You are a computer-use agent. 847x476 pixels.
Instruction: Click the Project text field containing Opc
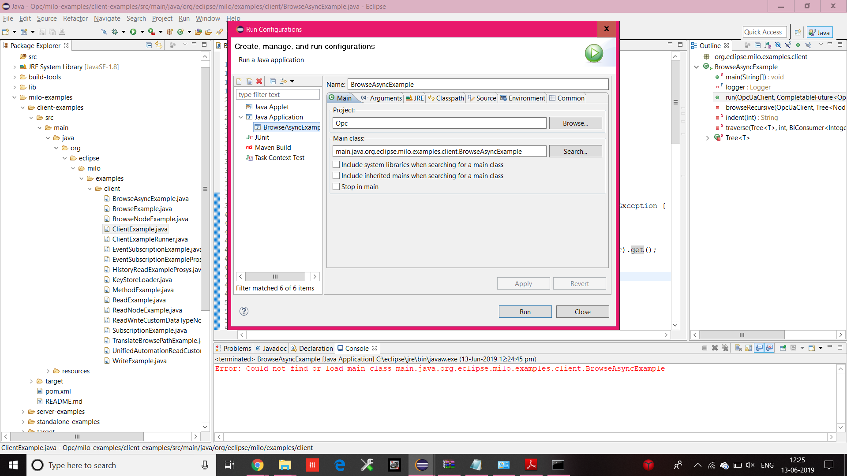(439, 123)
